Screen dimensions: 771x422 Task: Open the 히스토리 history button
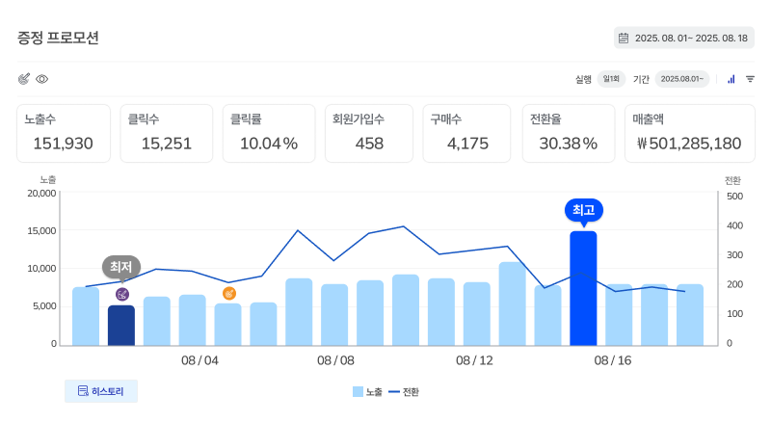[x=101, y=391]
